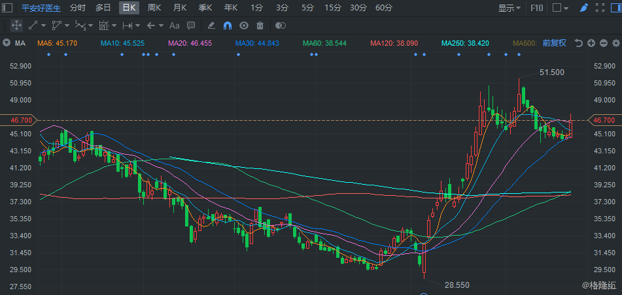Toggle the overlapping circles overlay switch

coord(281,25)
